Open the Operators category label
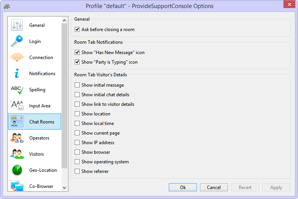298x199 pixels. click(x=39, y=138)
